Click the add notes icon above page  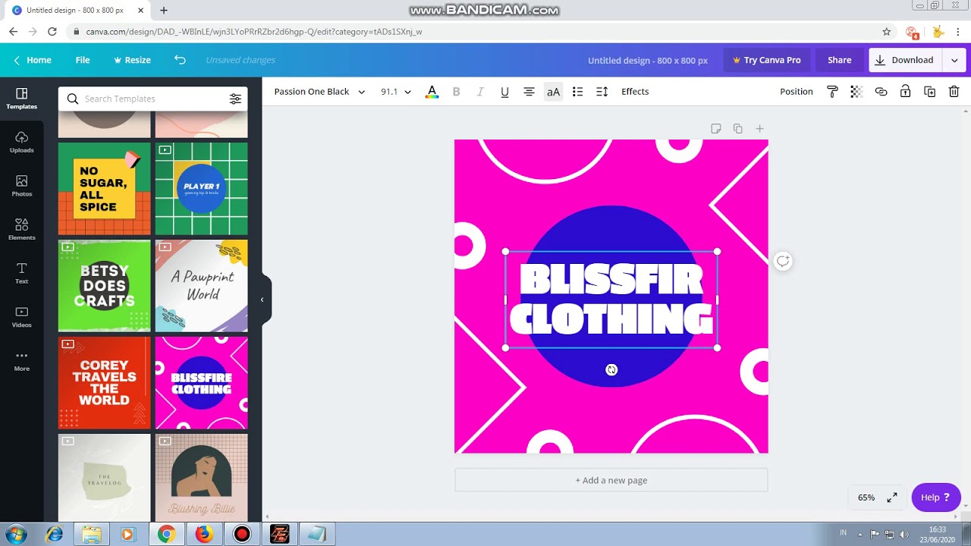click(715, 129)
